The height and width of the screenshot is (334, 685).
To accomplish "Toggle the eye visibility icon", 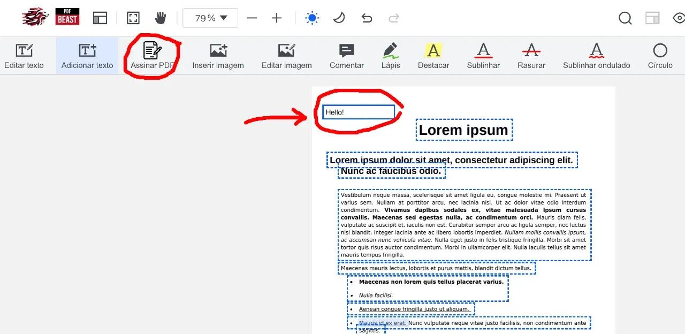I will pos(679,18).
